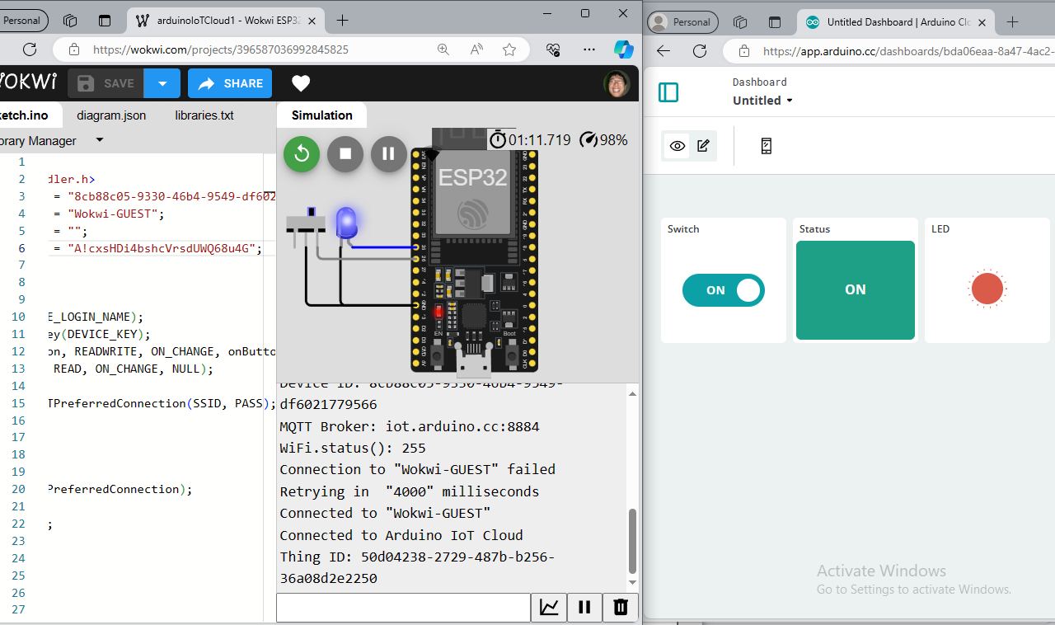Click the heart like icon
1055x625 pixels.
click(x=301, y=83)
